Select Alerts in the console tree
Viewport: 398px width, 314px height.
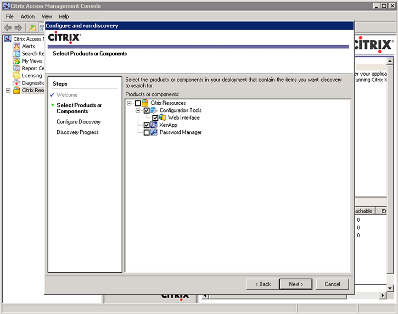pos(29,46)
